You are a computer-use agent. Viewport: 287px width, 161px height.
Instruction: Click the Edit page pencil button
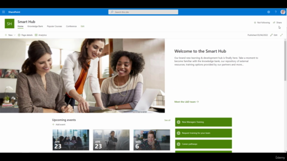click(274, 35)
